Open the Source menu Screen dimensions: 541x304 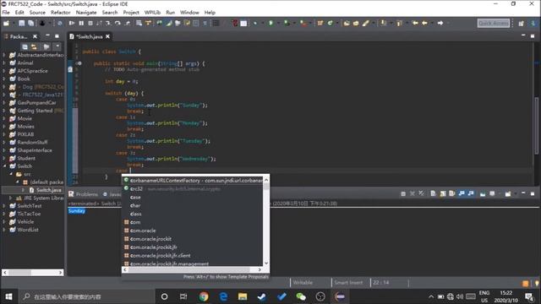[37, 13]
